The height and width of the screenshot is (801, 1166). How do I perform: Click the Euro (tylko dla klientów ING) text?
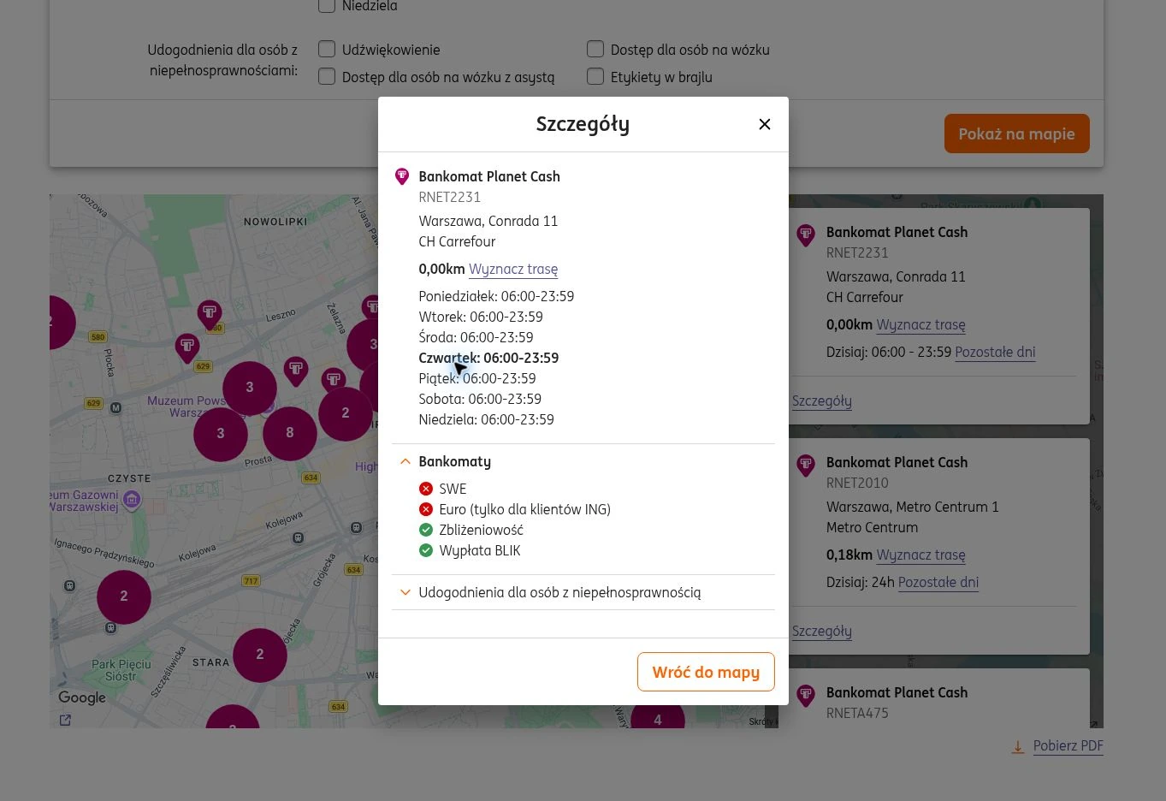tap(525, 510)
